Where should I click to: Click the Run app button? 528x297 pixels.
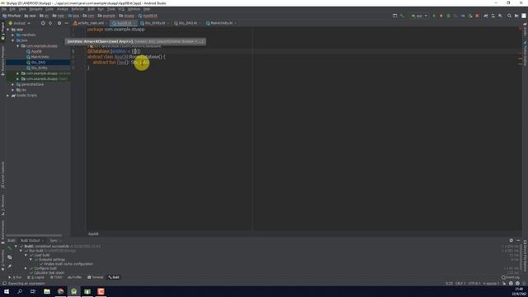(x=434, y=16)
